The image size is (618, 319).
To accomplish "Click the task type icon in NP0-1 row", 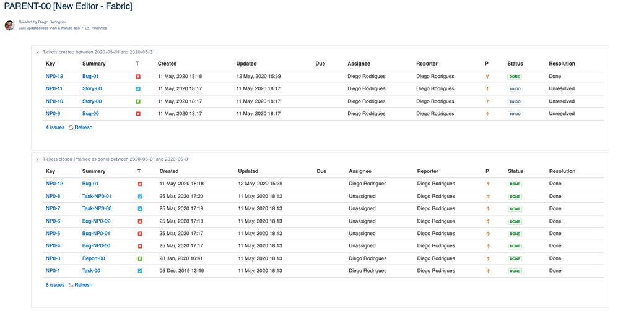I will (x=140, y=271).
